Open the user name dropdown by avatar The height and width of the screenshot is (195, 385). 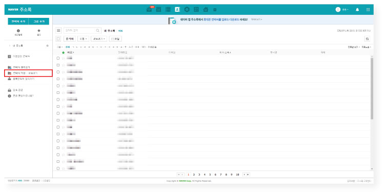point(345,10)
